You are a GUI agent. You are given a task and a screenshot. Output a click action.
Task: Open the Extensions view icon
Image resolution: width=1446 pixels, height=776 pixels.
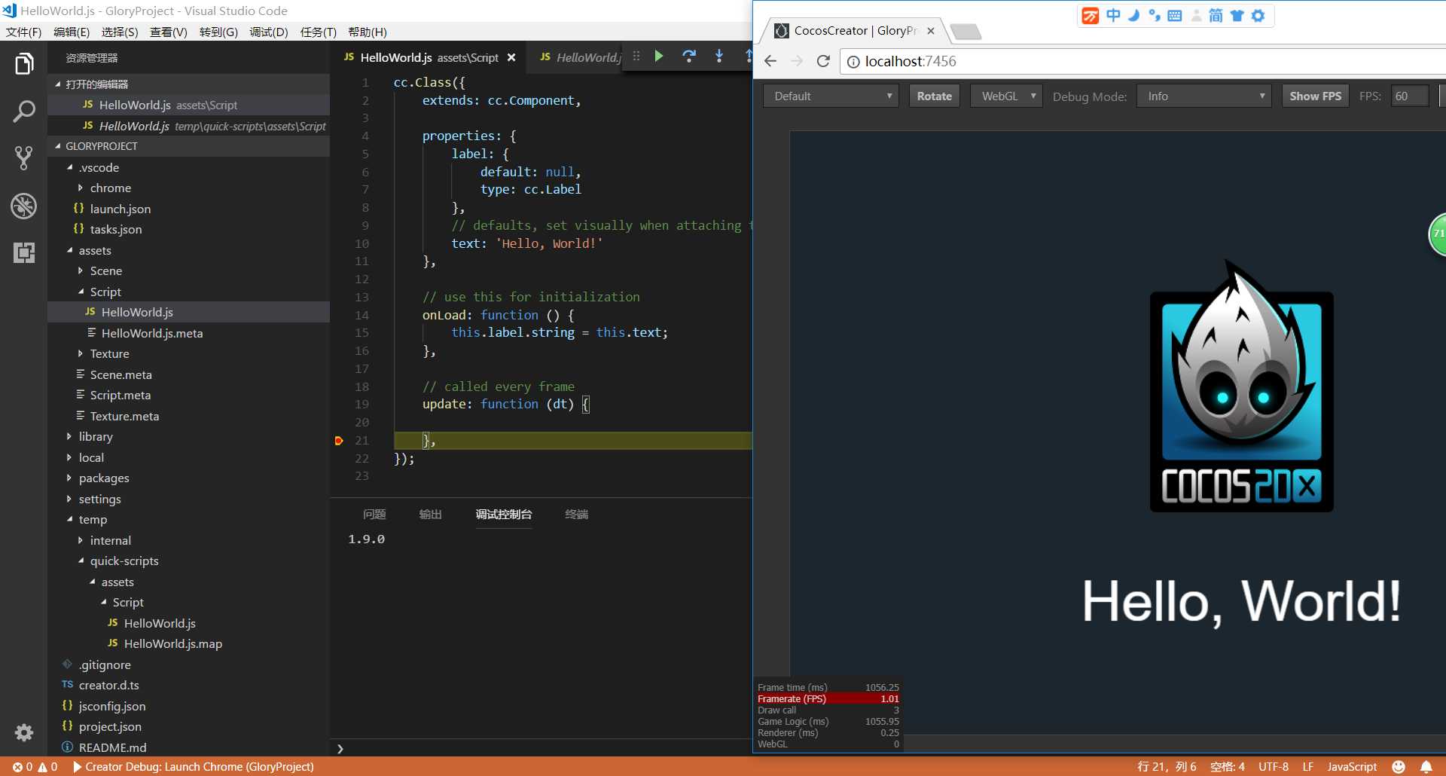23,252
